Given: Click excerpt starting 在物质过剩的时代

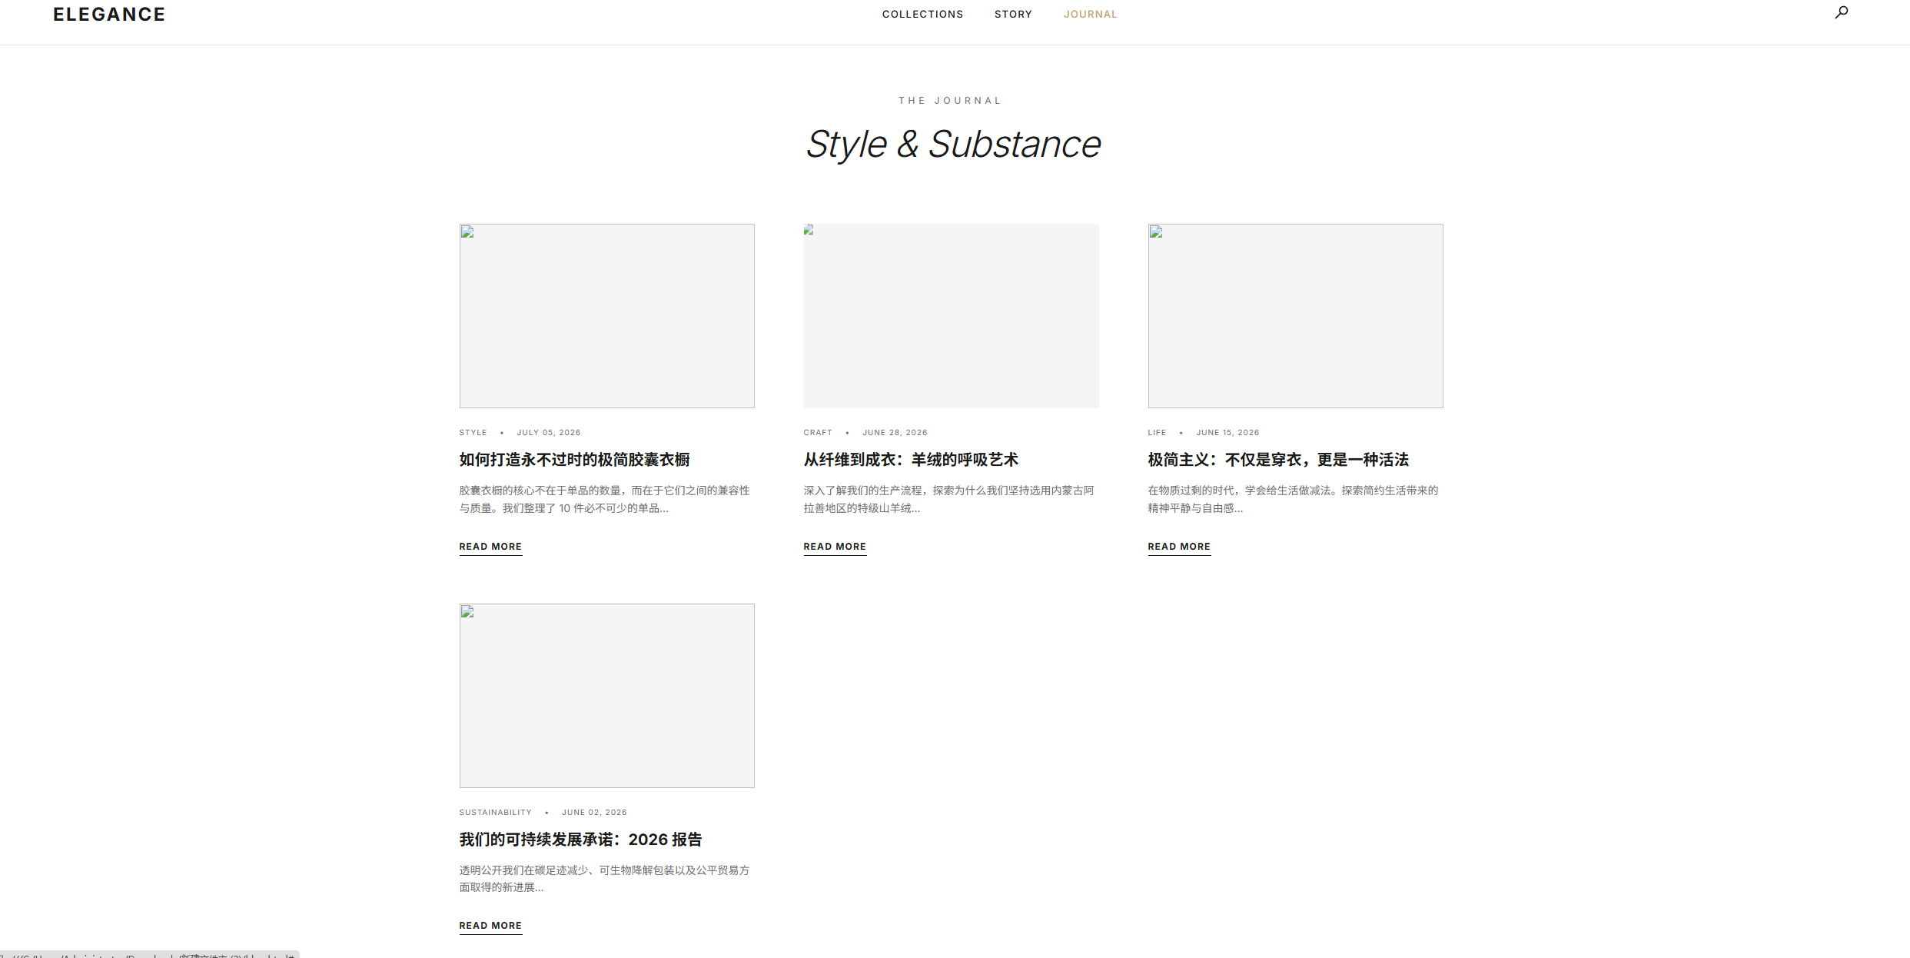Looking at the screenshot, I should pos(1294,499).
